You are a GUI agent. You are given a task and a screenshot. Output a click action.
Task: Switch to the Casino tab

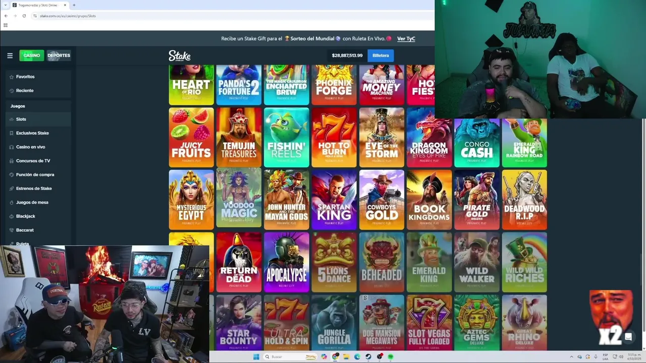[x=31, y=55]
